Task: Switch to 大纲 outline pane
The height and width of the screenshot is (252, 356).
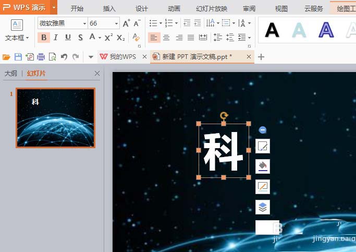Action: pos(10,74)
